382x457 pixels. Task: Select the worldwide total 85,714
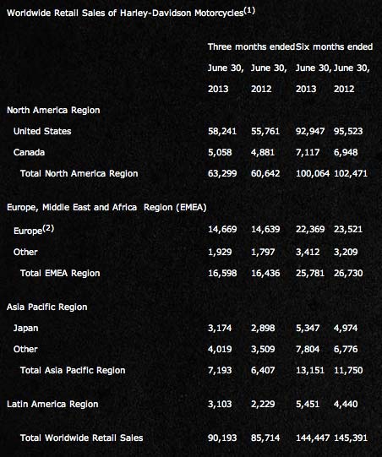(265, 438)
